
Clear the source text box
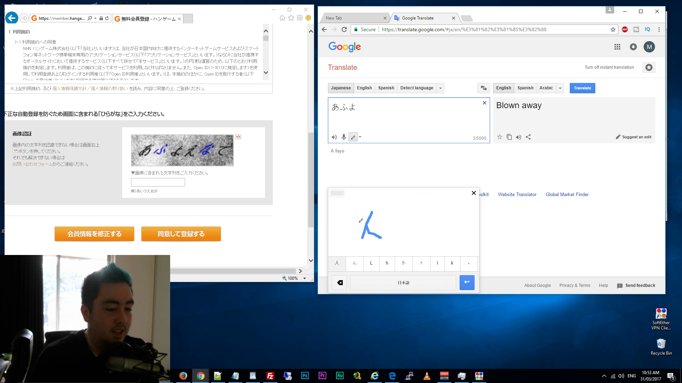[x=484, y=103]
